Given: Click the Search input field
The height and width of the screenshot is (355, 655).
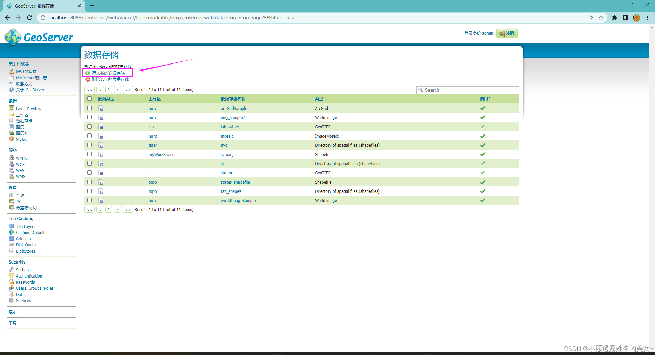Looking at the screenshot, I should pos(468,90).
